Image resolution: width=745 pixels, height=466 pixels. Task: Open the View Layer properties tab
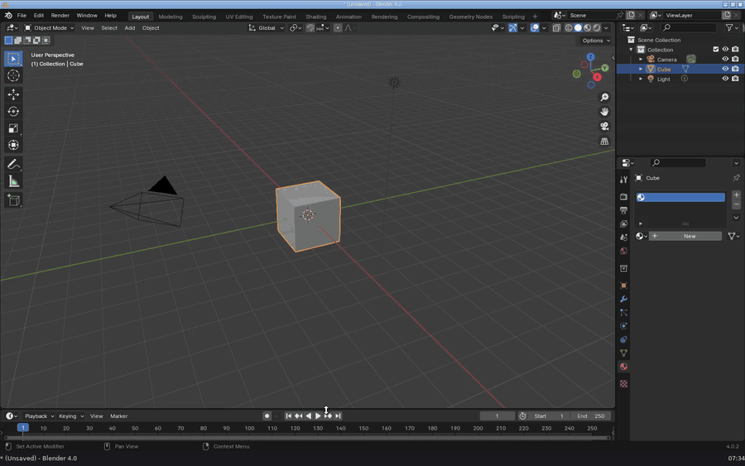tap(624, 223)
